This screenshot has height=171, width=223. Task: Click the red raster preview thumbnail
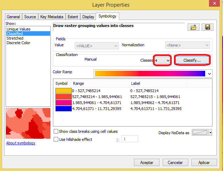pyautogui.click(x=28, y=123)
